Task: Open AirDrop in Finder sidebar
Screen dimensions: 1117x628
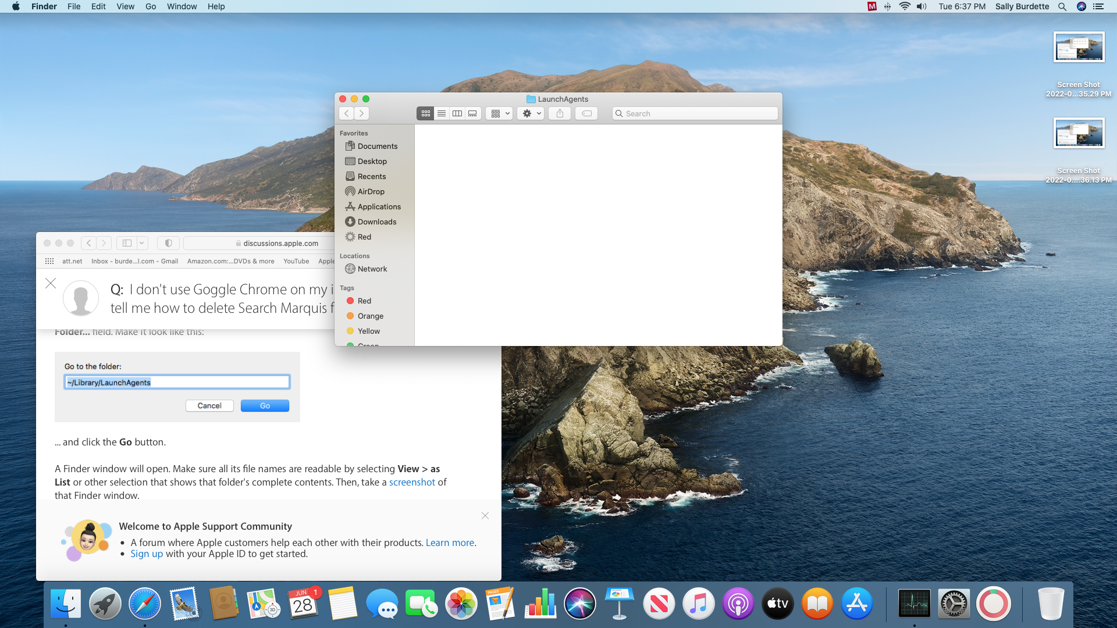Action: [x=371, y=191]
